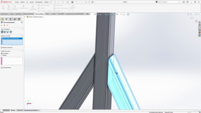This screenshot has width=201, height=113.
Task: Click the Cordón de soldadura tool
Action: [x=45, y=11]
